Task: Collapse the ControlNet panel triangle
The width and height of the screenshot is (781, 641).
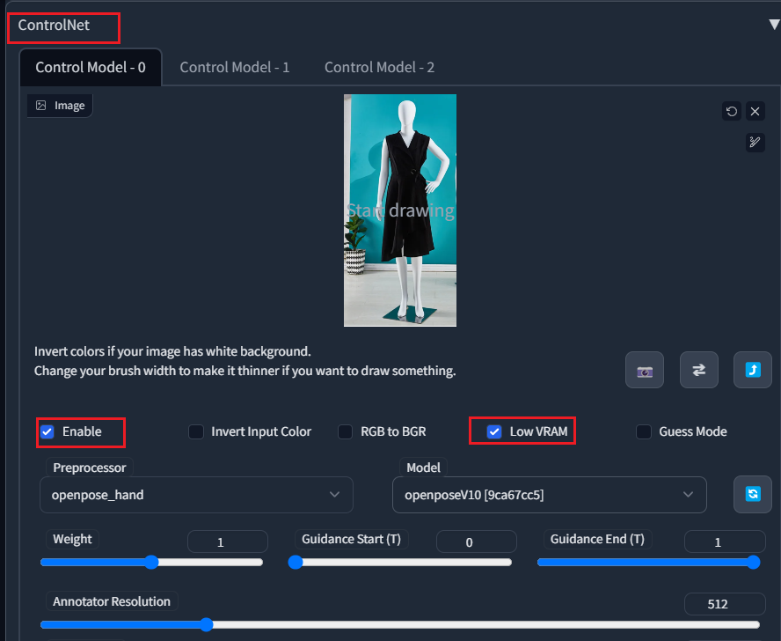Action: tap(773, 25)
